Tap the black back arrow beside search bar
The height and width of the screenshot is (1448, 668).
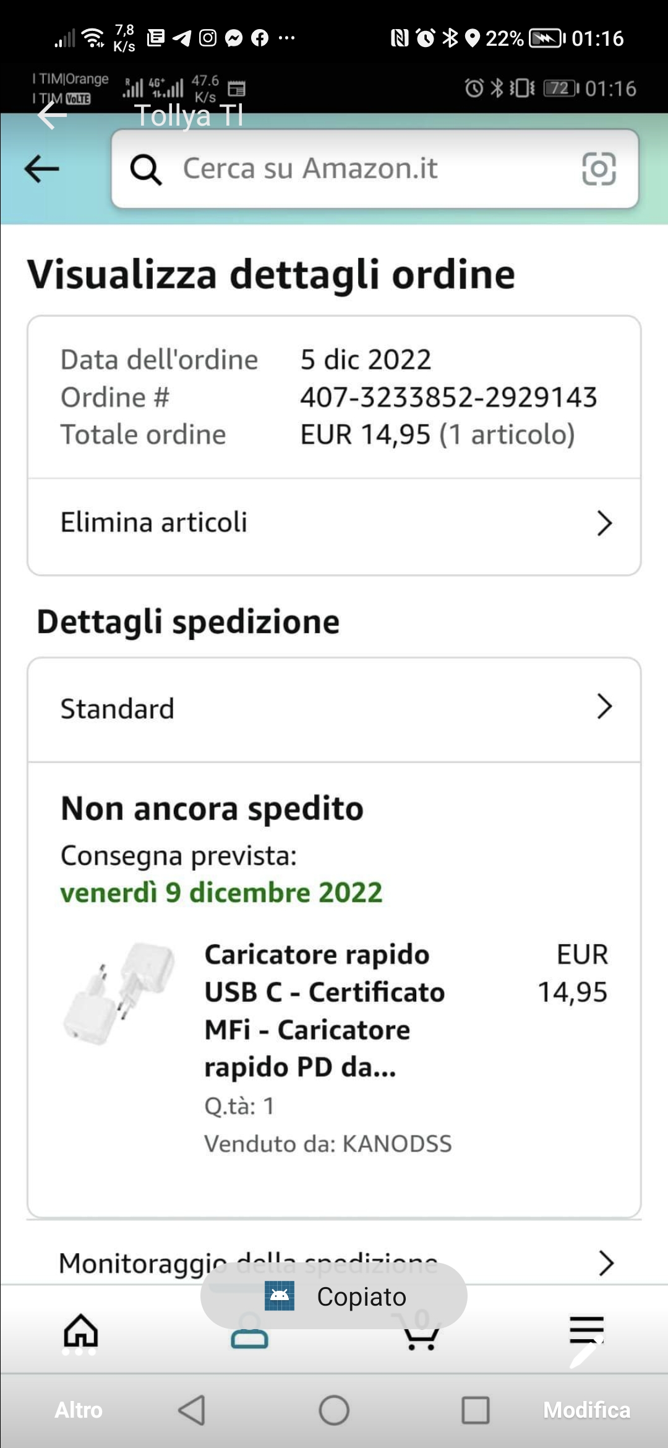(41, 169)
